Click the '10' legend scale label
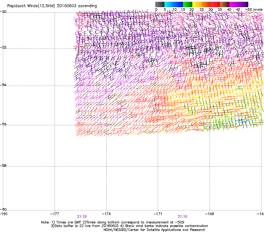 coord(174,10)
